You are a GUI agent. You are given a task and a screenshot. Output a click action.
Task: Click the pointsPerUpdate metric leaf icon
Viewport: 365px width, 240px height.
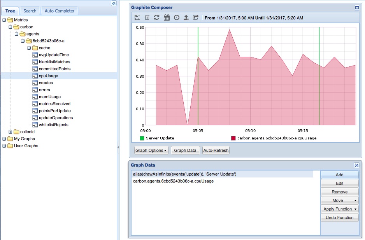tap(35, 111)
